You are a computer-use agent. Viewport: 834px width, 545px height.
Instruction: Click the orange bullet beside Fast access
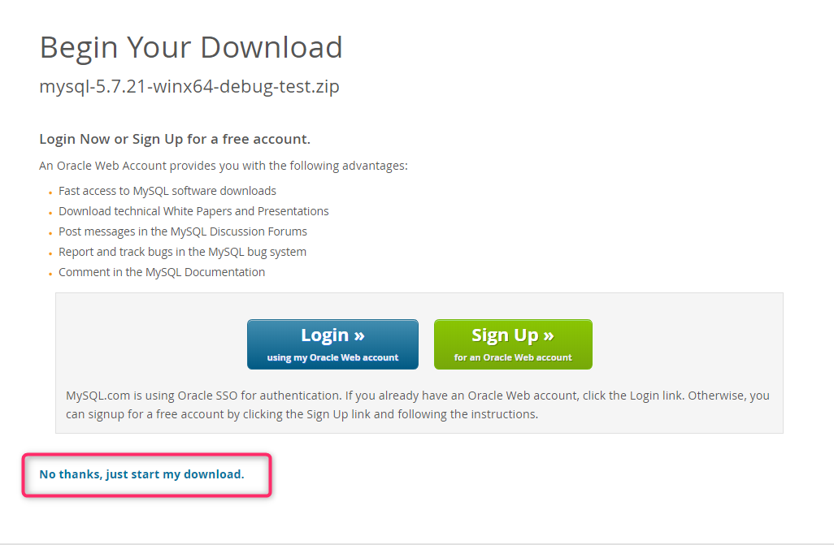pyautogui.click(x=50, y=193)
